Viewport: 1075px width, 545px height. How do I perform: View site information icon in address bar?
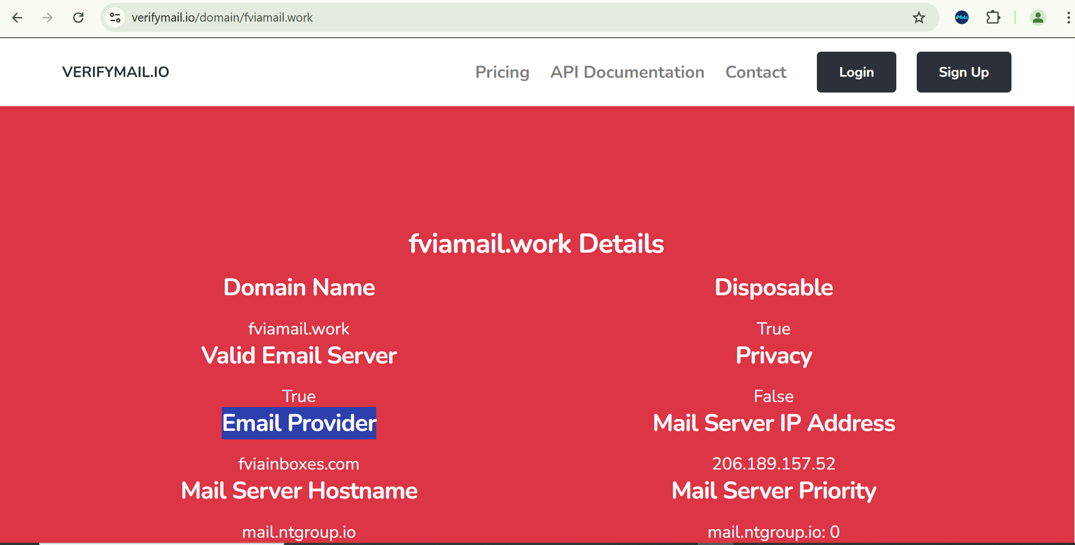click(x=115, y=18)
